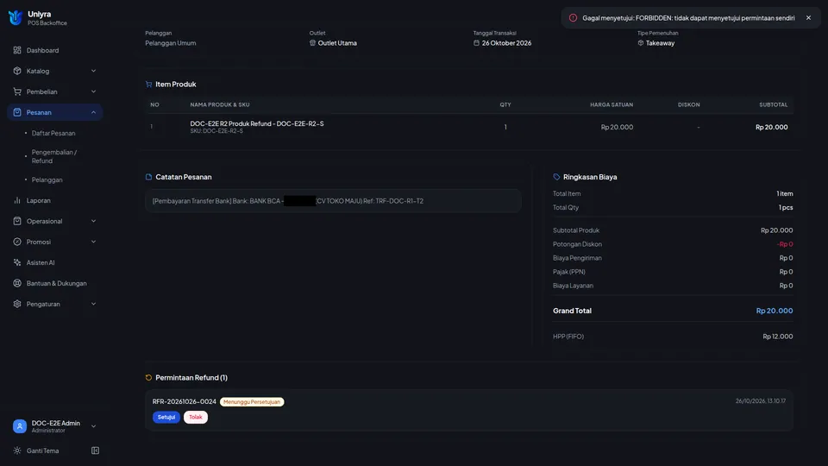The width and height of the screenshot is (828, 466).
Task: Click Total Qty value 1 pcs
Action: [786, 207]
